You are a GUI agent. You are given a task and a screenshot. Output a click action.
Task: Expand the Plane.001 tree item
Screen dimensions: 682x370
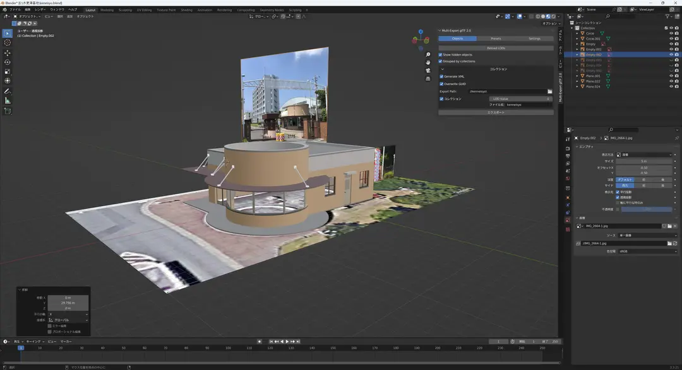coord(577,76)
